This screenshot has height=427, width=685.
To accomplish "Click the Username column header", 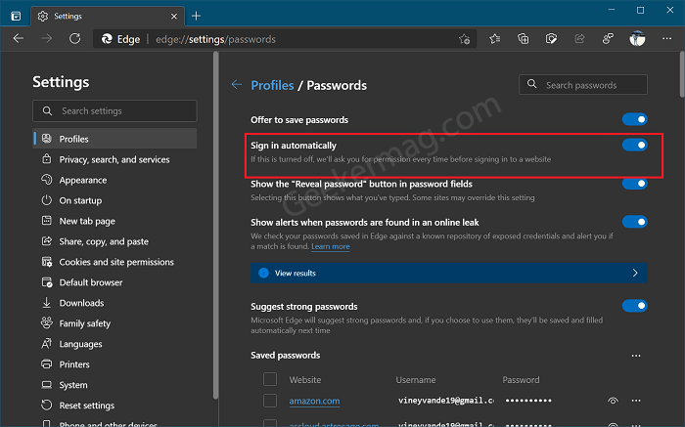I will coord(416,380).
